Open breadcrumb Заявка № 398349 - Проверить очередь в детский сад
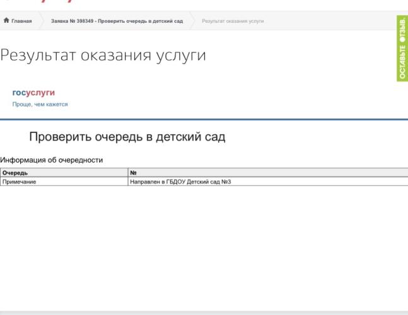Screen dimensions: 408x315 click(117, 21)
